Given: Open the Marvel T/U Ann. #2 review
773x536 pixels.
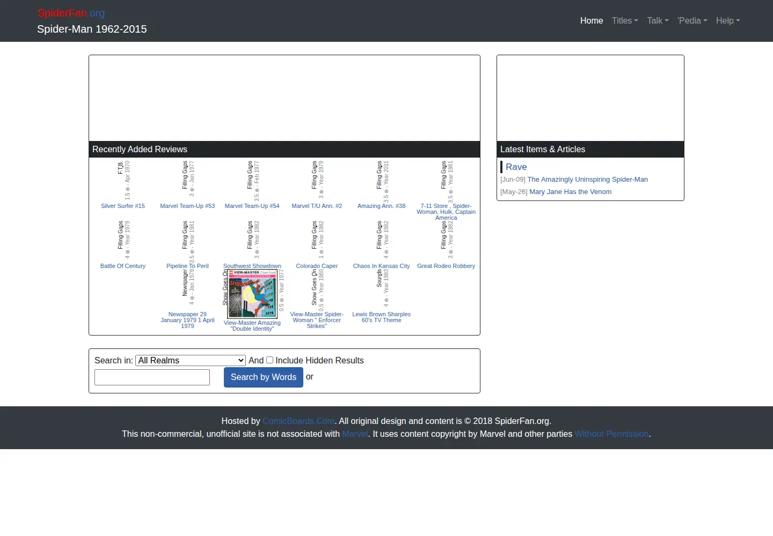Looking at the screenshot, I should (x=317, y=206).
